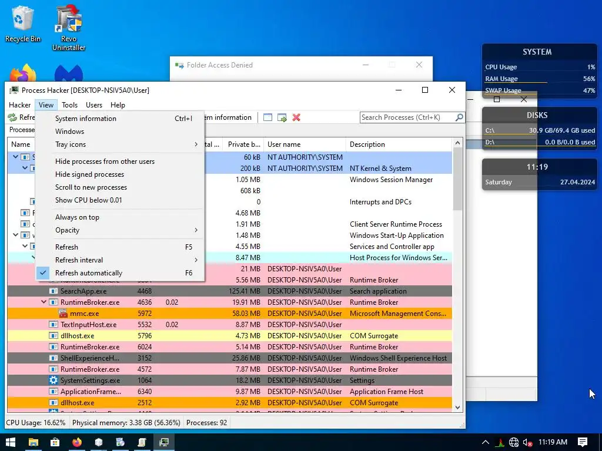Click the dllhost.exe 5796 process icon
This screenshot has height=451, width=602.
53,336
